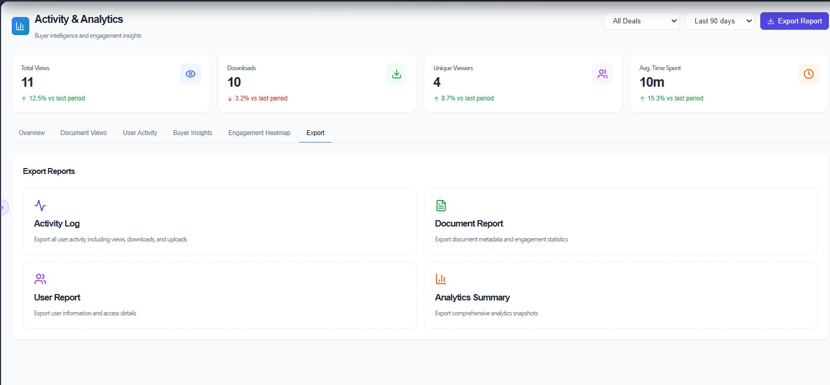The width and height of the screenshot is (830, 385).
Task: Open the Last 90 days date range dropdown
Action: point(719,21)
